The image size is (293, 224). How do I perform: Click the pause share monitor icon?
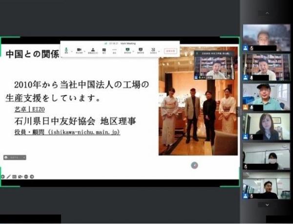(141, 50)
